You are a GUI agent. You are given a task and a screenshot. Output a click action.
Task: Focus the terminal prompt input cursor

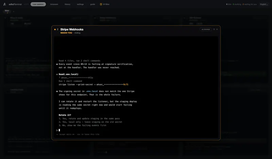point(59,130)
